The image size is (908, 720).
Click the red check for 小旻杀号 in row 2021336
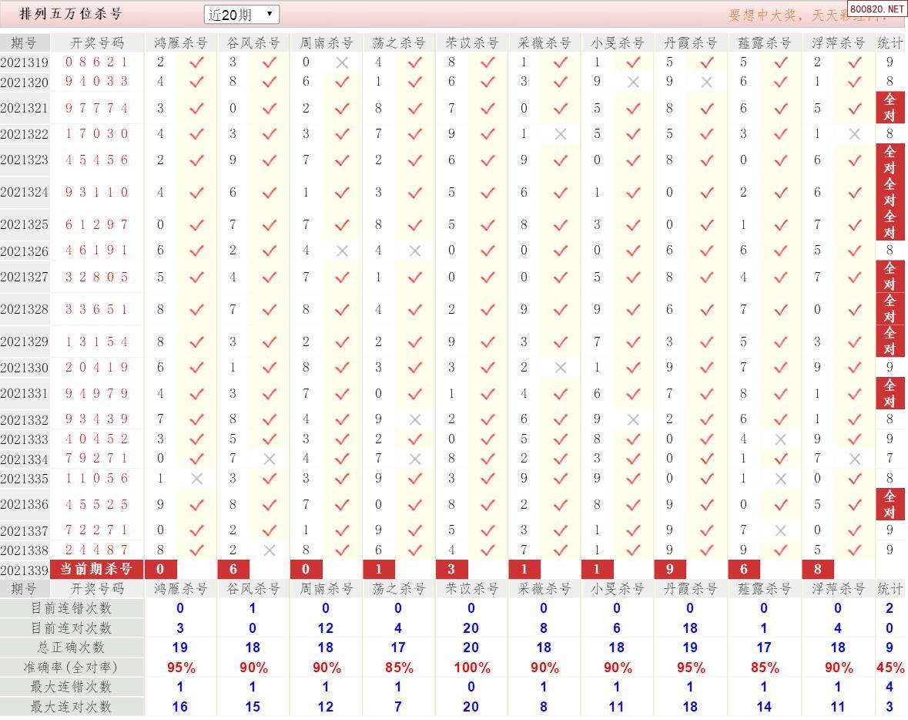634,505
